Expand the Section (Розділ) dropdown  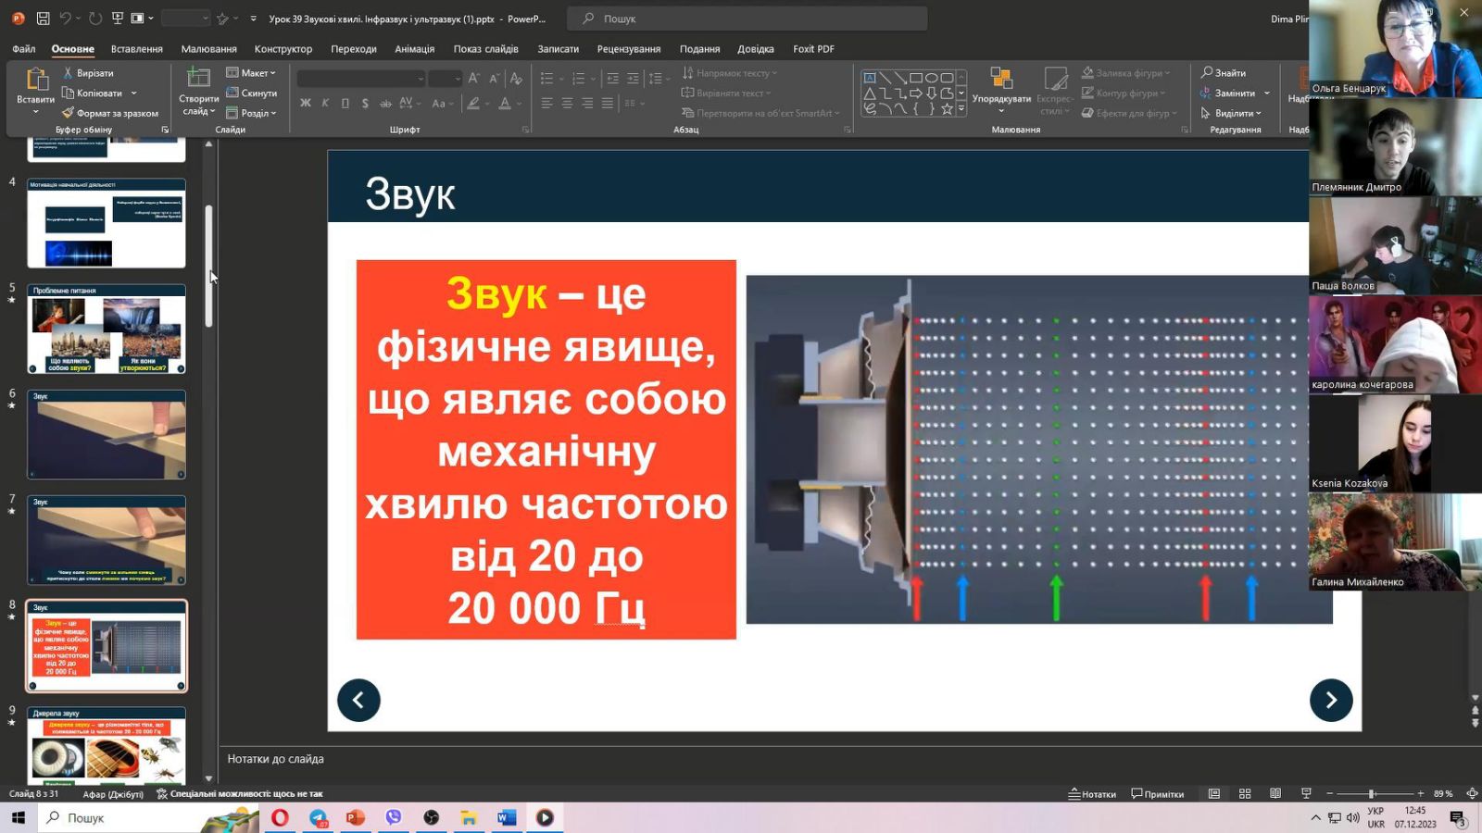click(x=252, y=113)
